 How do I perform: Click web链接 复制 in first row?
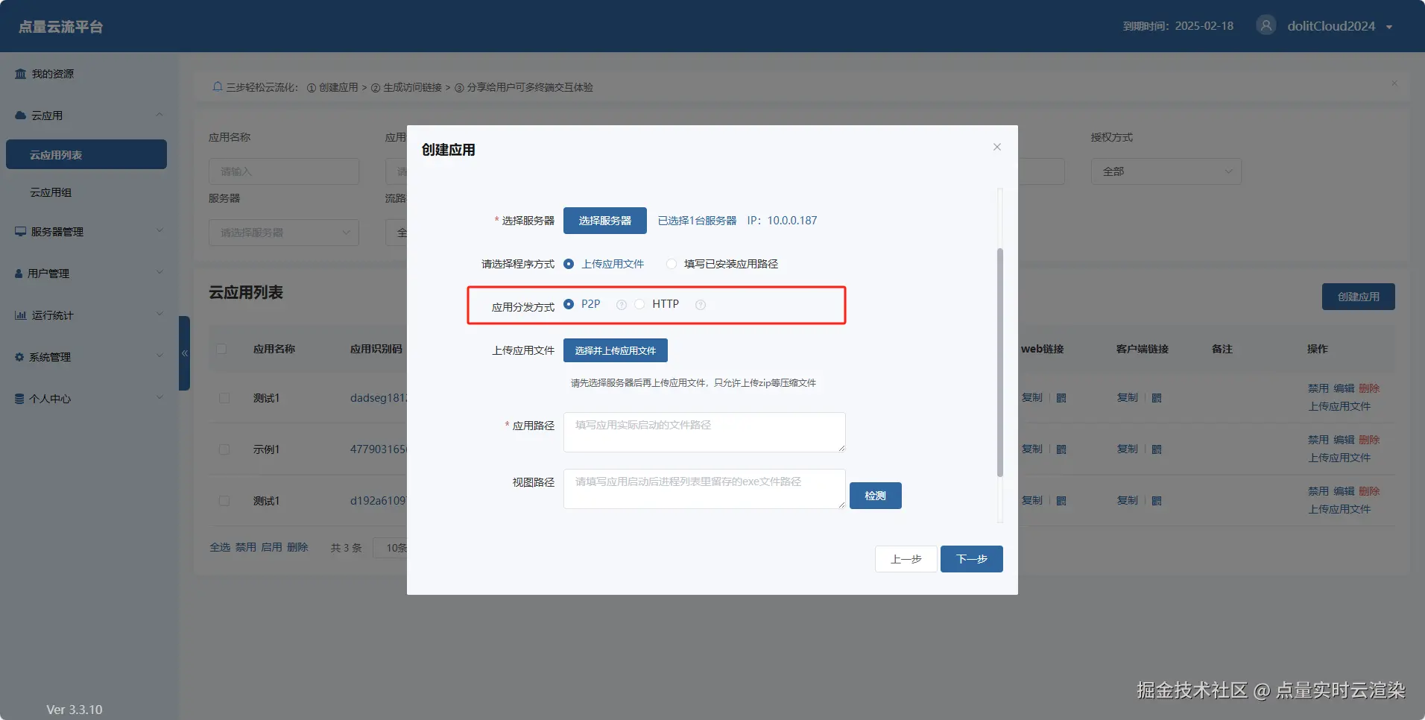(x=1032, y=397)
